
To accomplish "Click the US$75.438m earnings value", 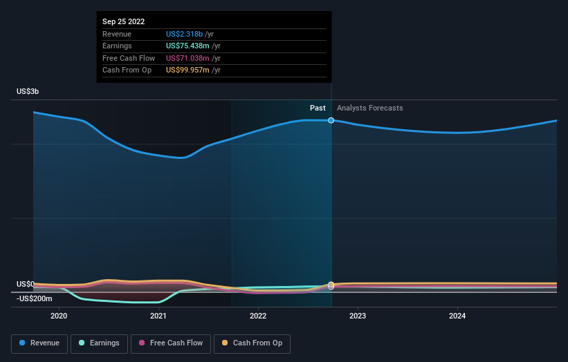I will [x=187, y=46].
